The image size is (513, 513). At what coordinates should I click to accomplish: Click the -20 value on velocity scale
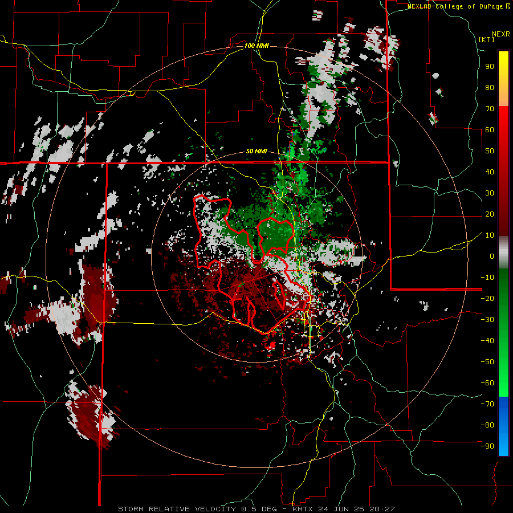487,299
